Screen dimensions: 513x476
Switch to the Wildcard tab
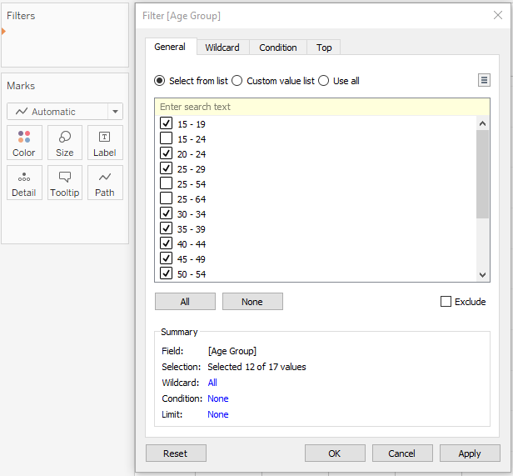tap(222, 48)
